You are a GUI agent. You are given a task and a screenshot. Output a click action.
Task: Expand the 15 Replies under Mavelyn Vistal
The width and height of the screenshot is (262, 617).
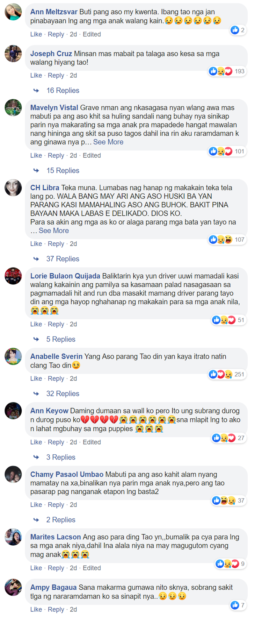63,171
